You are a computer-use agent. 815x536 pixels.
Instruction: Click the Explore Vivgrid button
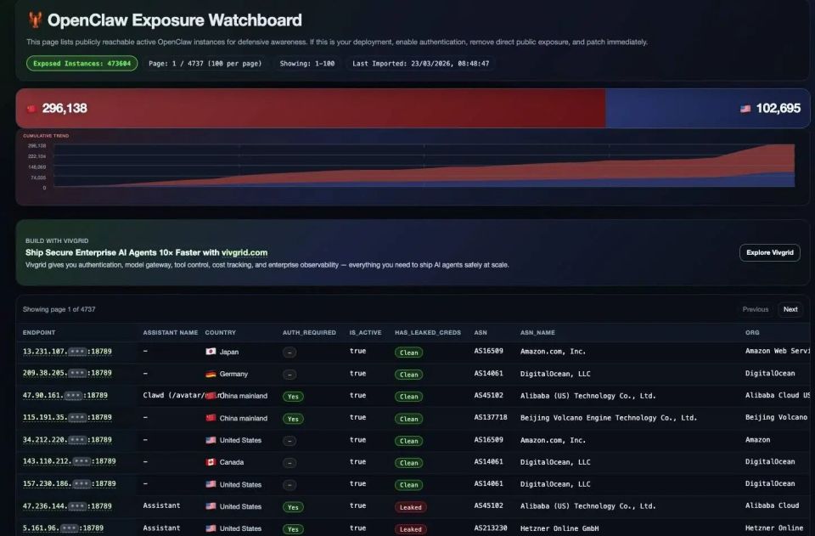click(770, 252)
